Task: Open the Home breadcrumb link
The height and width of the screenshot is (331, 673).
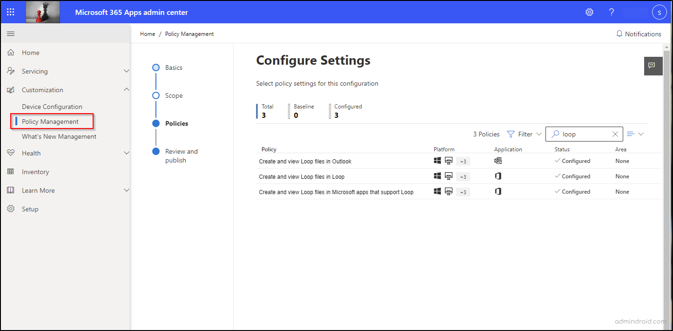Action: point(148,34)
